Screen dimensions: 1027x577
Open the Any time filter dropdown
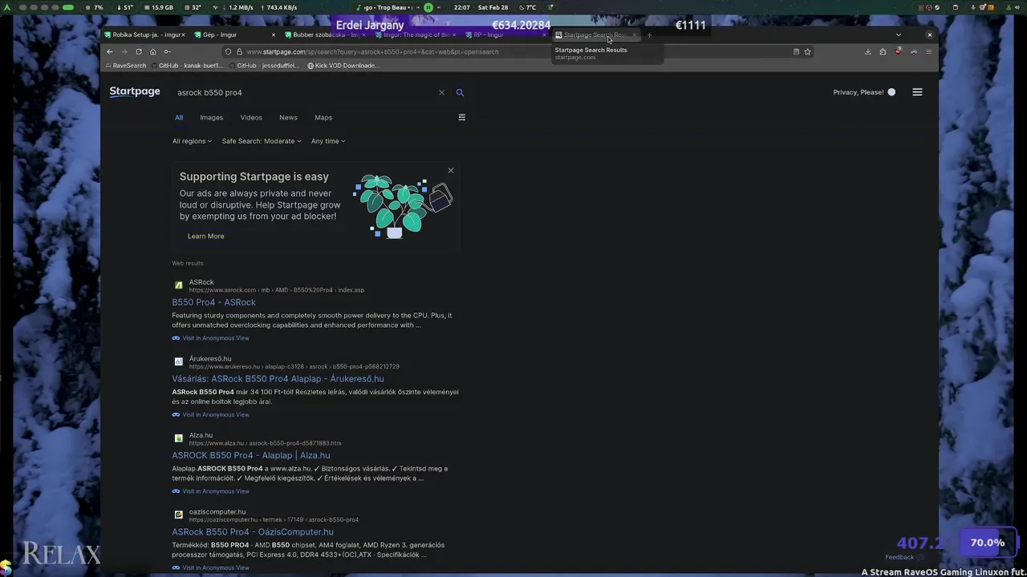coord(328,141)
